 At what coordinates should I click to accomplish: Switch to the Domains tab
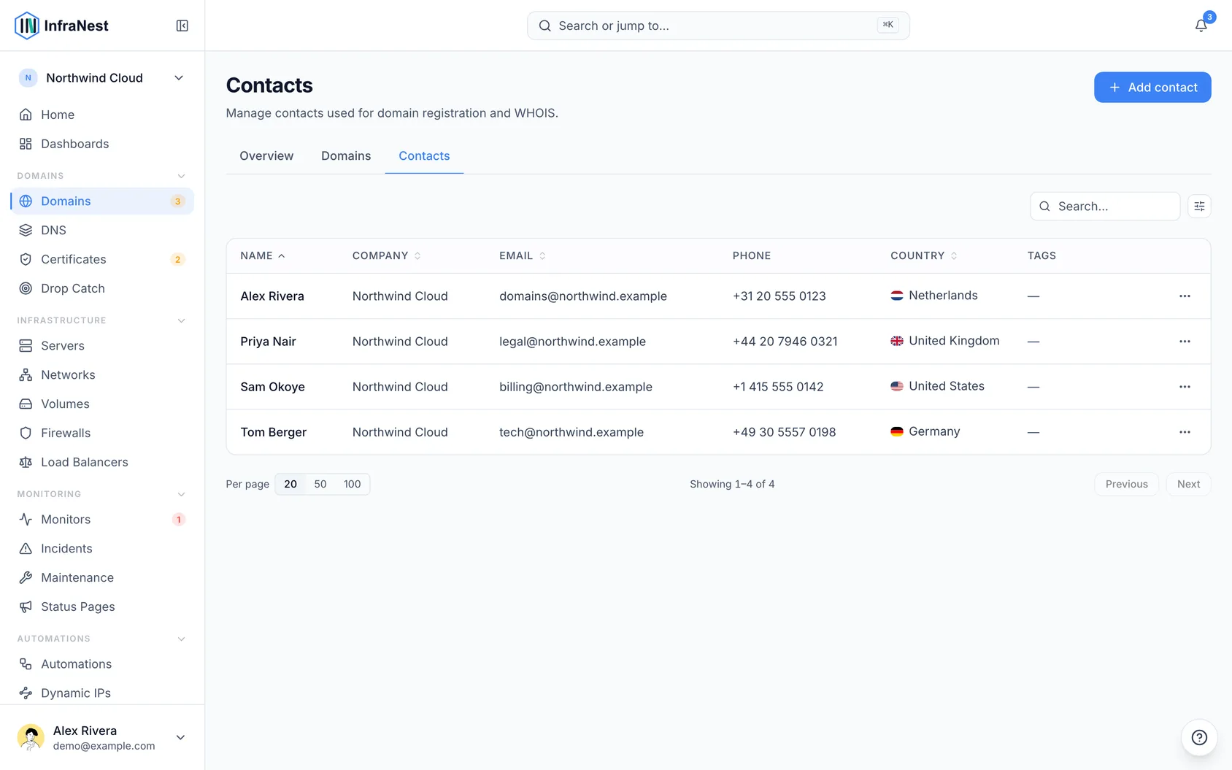pos(346,155)
